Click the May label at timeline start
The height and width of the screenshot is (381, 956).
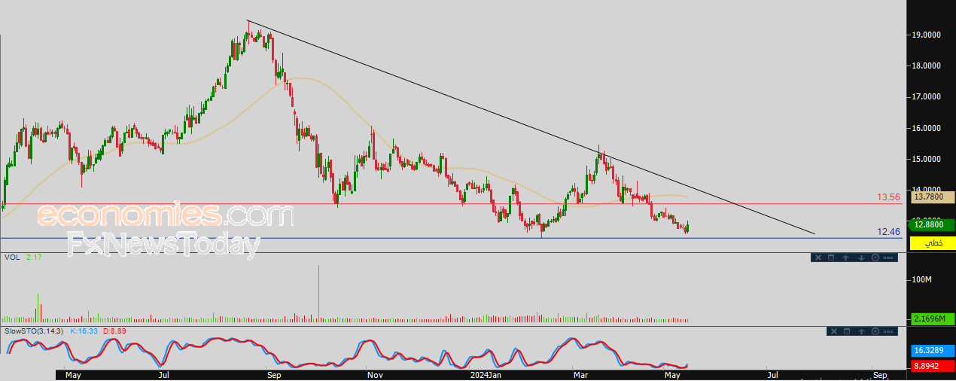[x=72, y=374]
